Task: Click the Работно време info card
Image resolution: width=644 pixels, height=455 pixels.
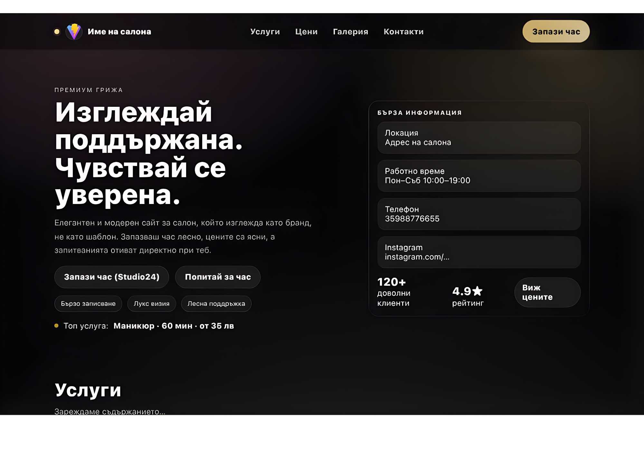Action: click(x=479, y=176)
